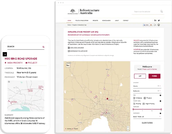Click the Projects legend entry on the map
The height and width of the screenshot is (134, 172).
(x=75, y=129)
